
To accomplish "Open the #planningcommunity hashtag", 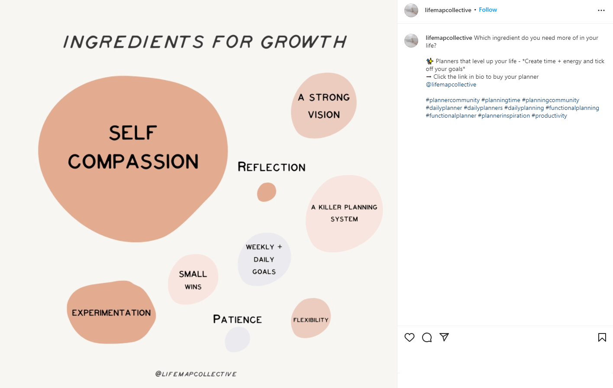I will point(551,100).
